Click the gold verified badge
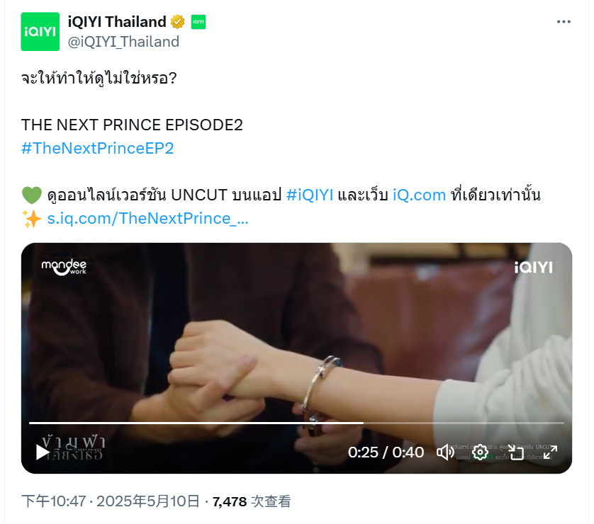Viewport: 594px width, 524px height. click(177, 22)
